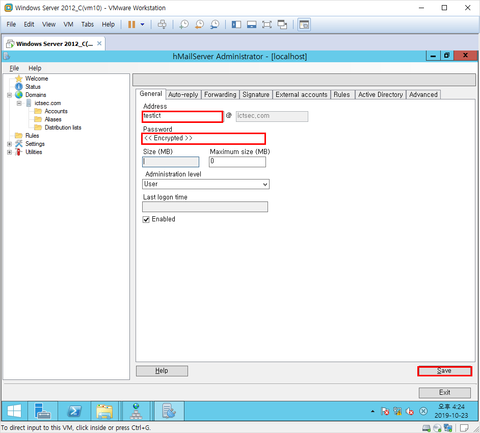This screenshot has width=480, height=433.
Task: Toggle the thumbnail bar icon
Action: (252, 24)
